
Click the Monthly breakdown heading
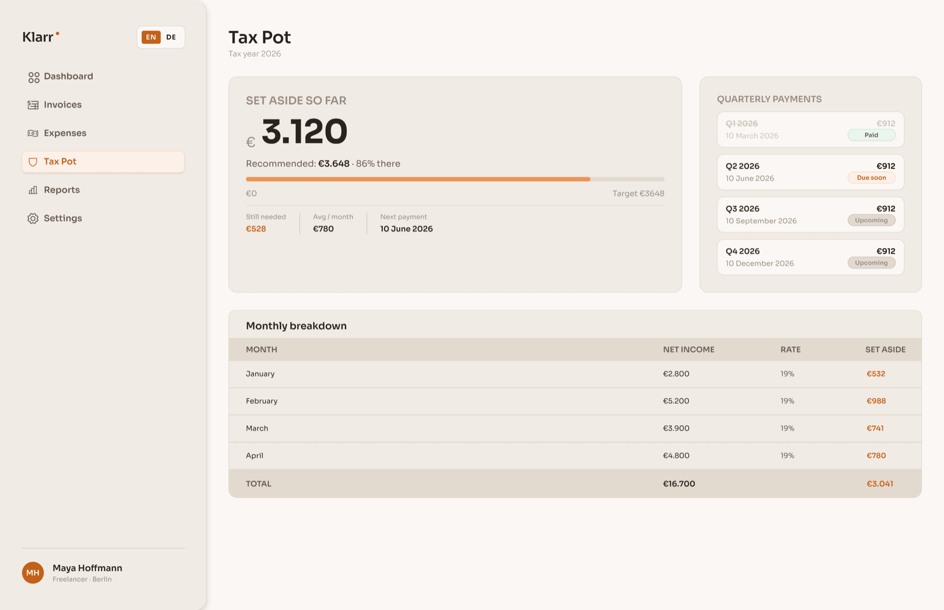(x=296, y=326)
